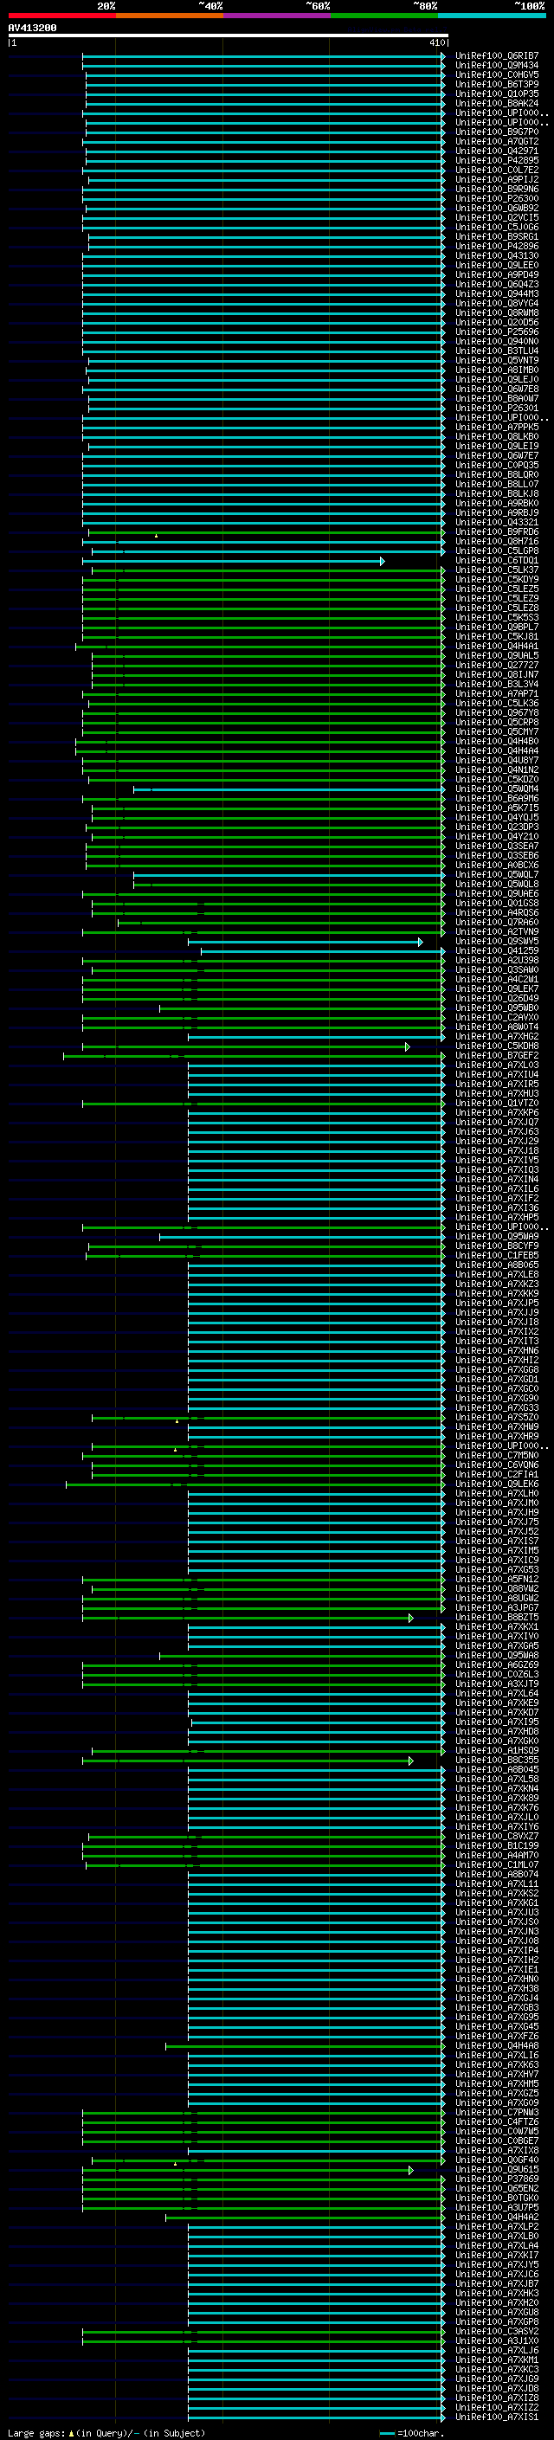Click hit label UniRef100_Q8VYG4
Screen dimensions: 554x2440
pos(497,303)
